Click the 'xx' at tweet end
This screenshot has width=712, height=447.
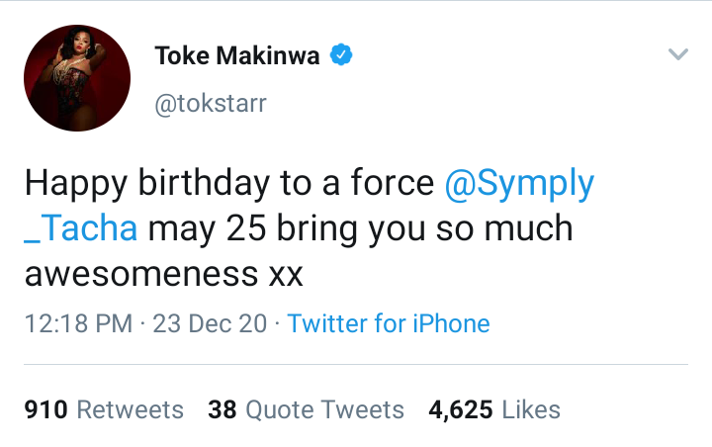(279, 274)
